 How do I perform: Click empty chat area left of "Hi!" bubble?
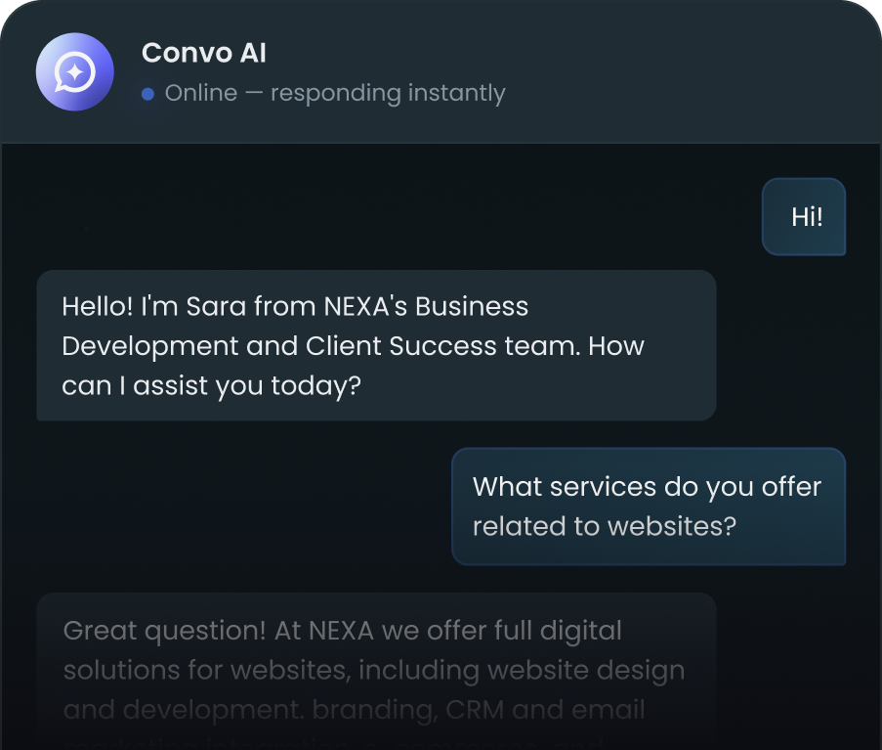click(x=391, y=217)
